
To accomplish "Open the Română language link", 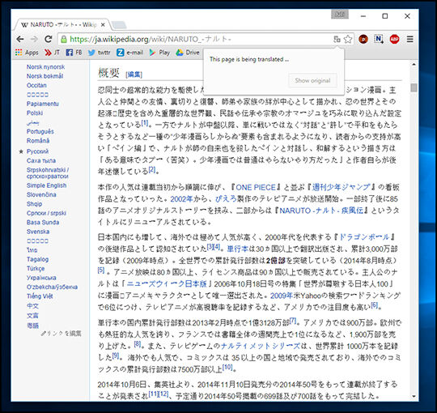I will click(38, 141).
